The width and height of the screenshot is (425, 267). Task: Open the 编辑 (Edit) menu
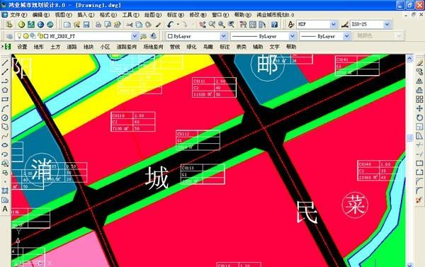pos(41,15)
